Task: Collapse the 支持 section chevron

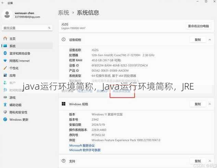Action: point(210,161)
